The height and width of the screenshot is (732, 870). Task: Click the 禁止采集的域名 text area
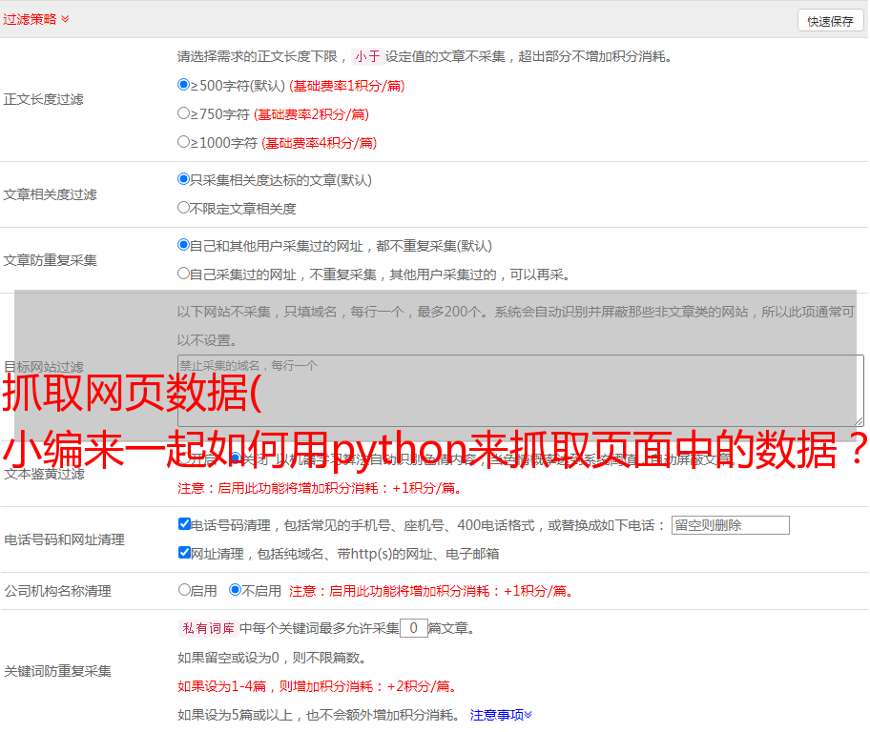[520, 390]
